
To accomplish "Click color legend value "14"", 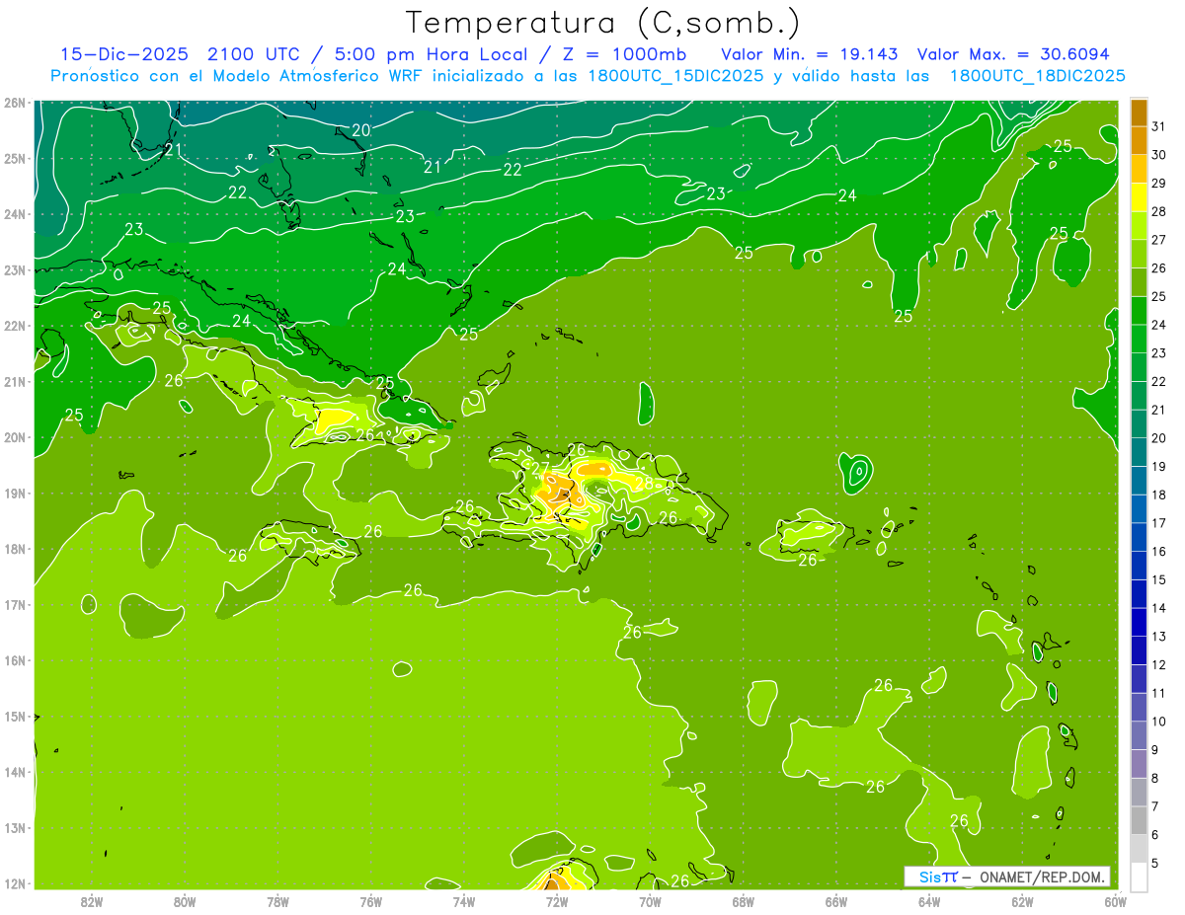I will coord(1159,608).
